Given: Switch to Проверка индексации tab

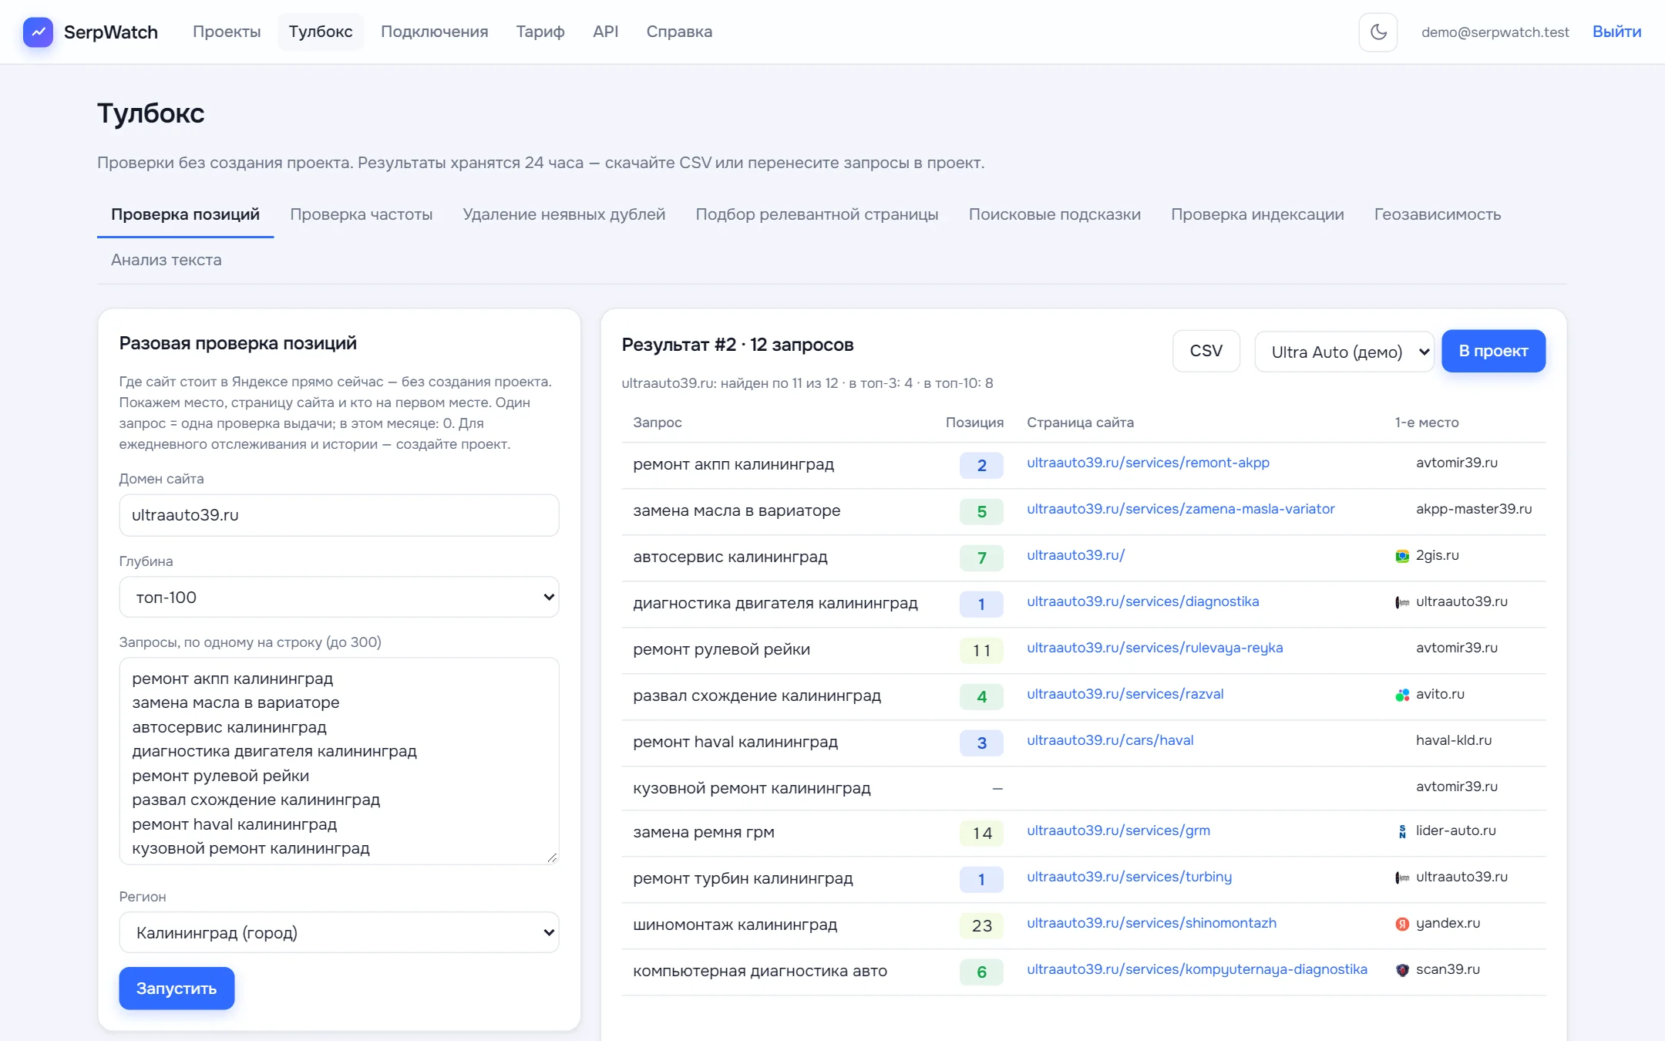Looking at the screenshot, I should point(1257,214).
